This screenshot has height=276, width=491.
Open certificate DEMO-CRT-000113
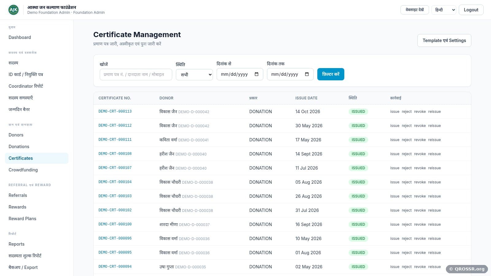coord(115,112)
